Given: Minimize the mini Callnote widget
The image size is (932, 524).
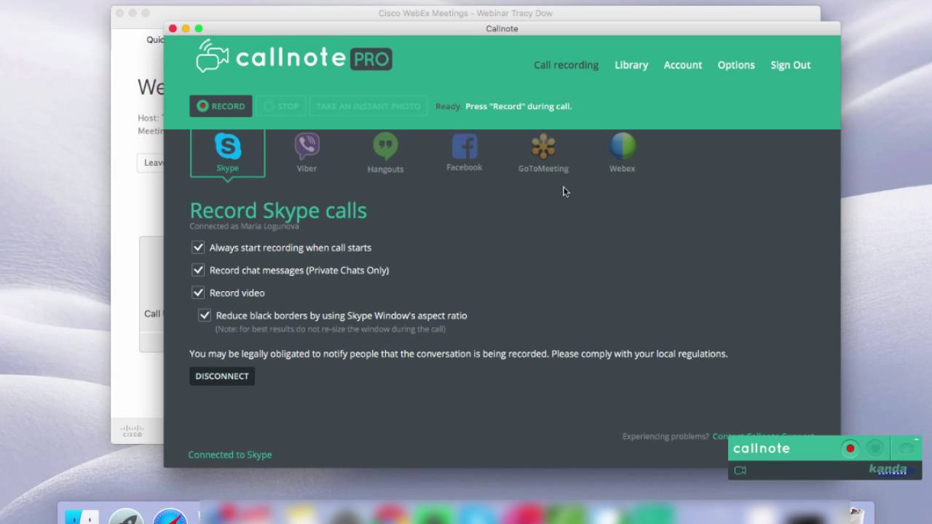Looking at the screenshot, I should pyautogui.click(x=916, y=440).
